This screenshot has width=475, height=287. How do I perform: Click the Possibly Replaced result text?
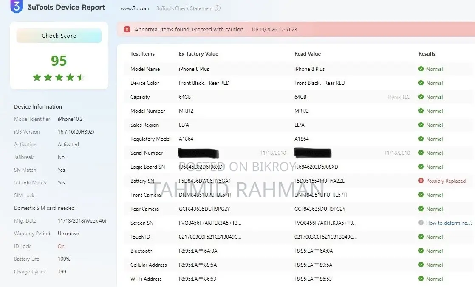pyautogui.click(x=446, y=181)
